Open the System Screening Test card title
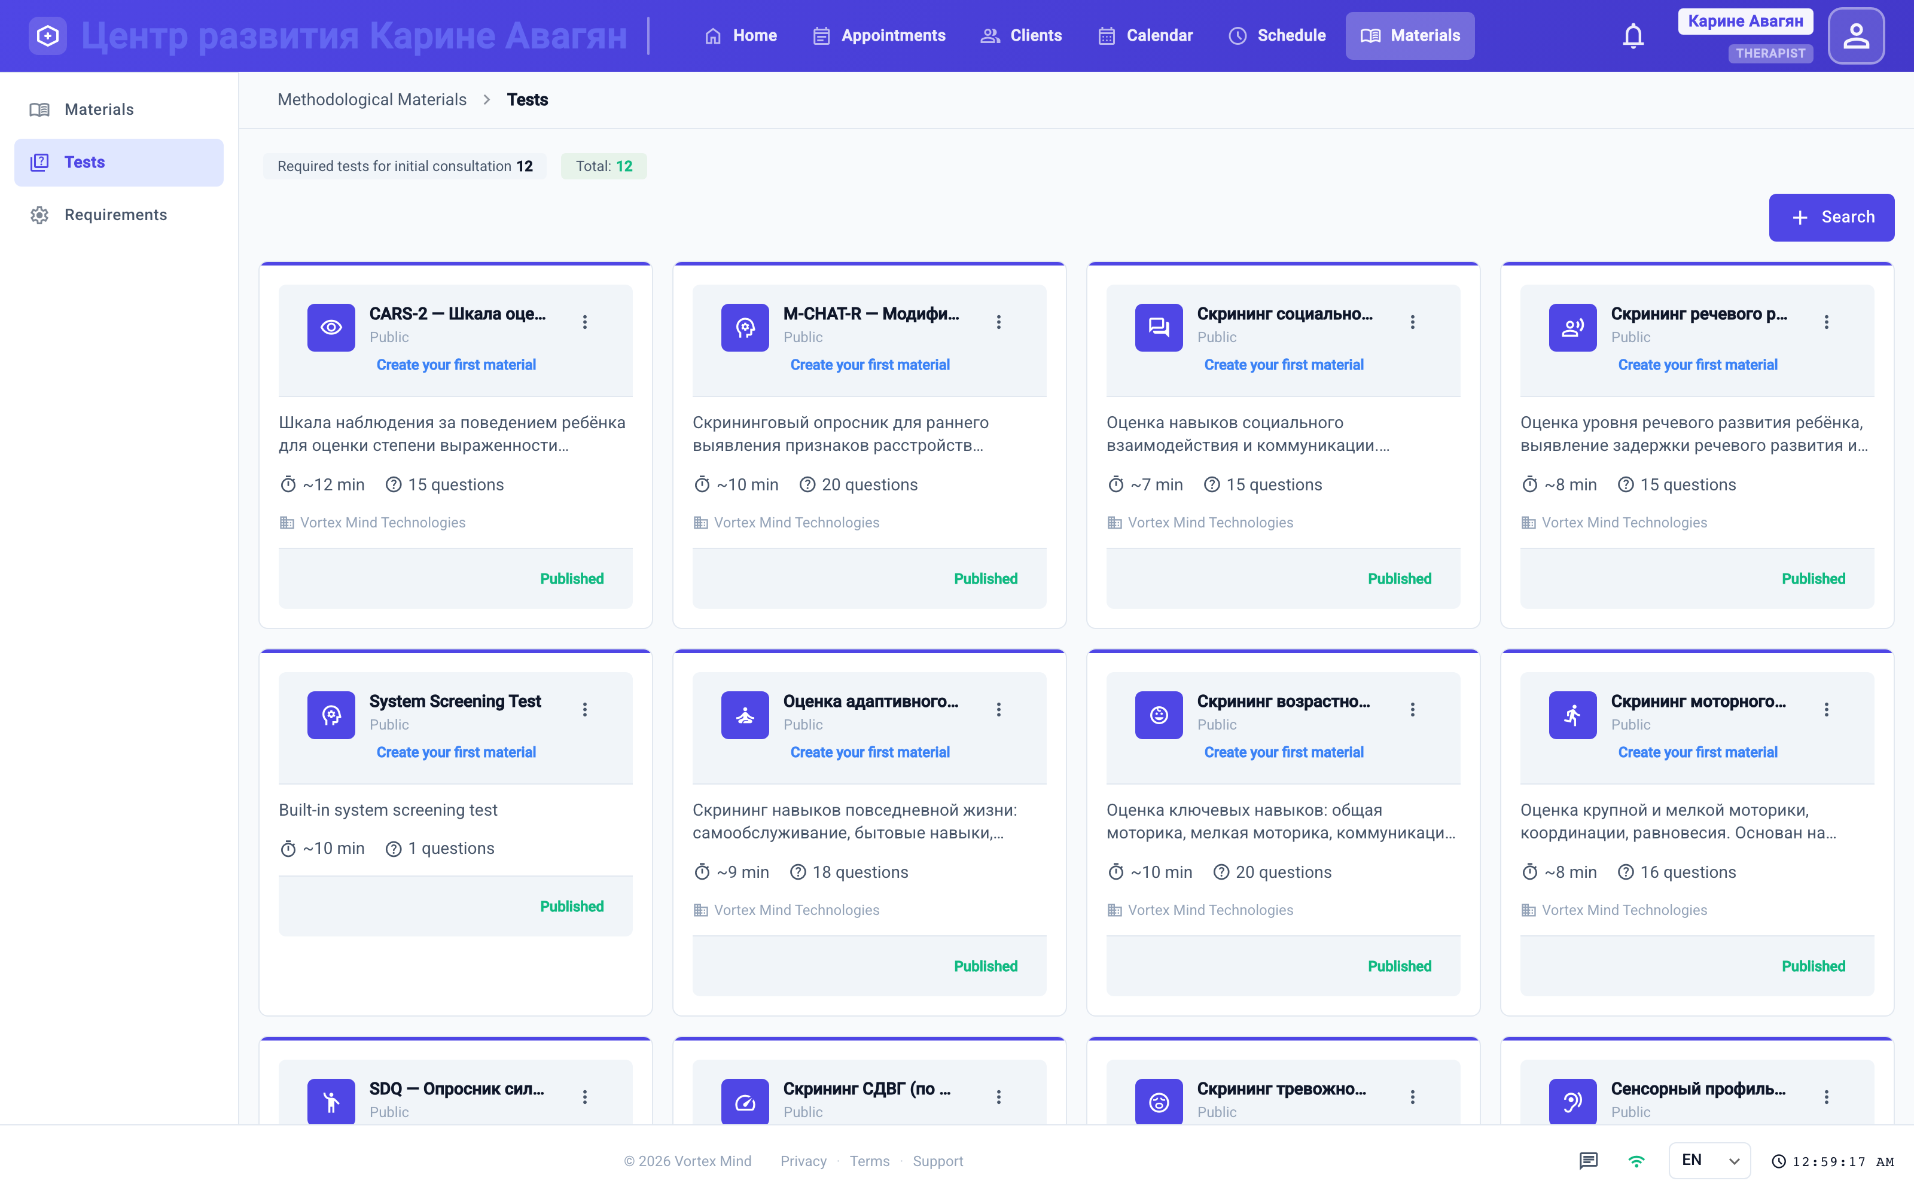 click(455, 701)
